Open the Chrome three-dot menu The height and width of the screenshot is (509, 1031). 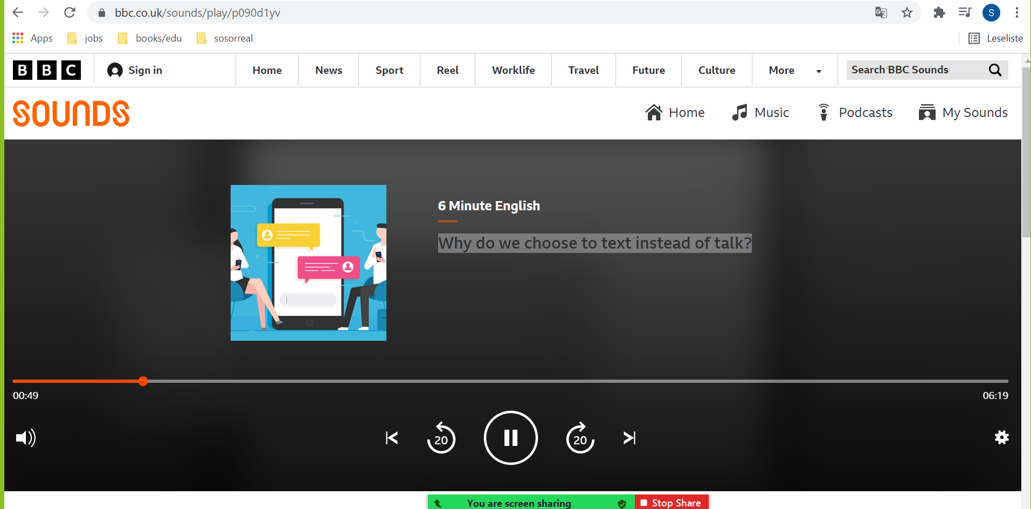(x=1017, y=12)
